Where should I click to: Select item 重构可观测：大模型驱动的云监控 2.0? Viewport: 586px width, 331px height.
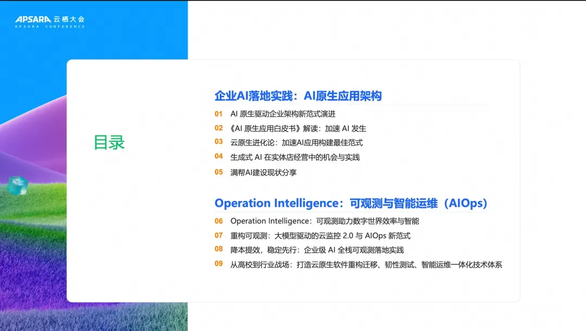[x=320, y=236]
